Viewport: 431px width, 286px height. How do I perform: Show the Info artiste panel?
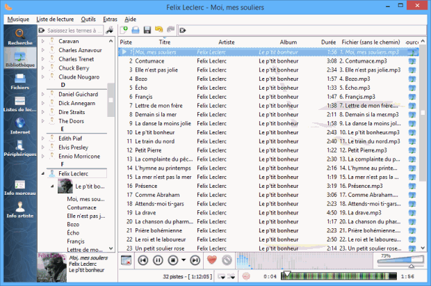click(x=20, y=209)
